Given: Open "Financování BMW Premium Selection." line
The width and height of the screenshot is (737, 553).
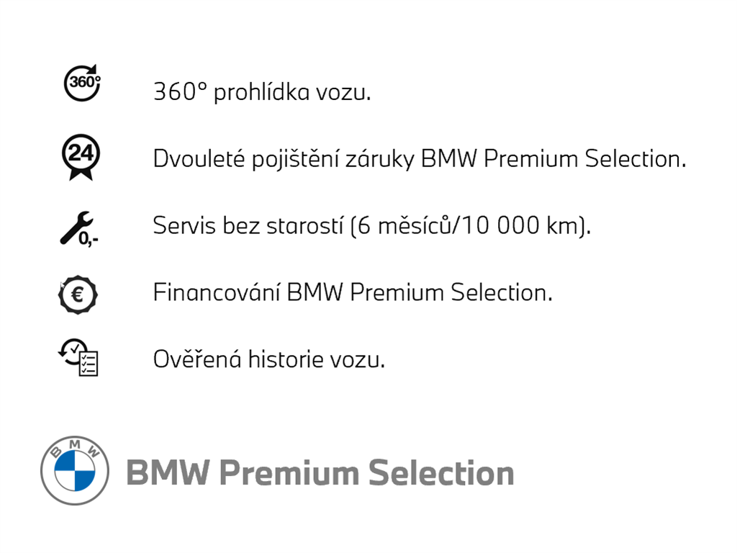Looking at the screenshot, I should point(353,292).
